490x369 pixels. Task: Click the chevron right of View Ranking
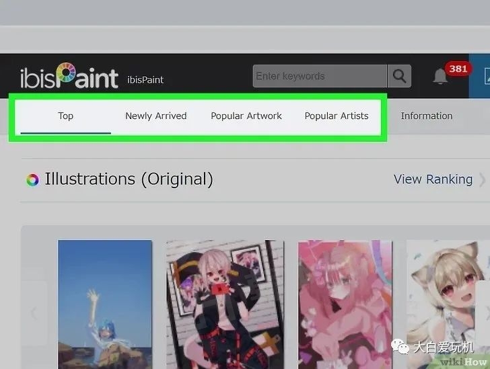click(482, 179)
